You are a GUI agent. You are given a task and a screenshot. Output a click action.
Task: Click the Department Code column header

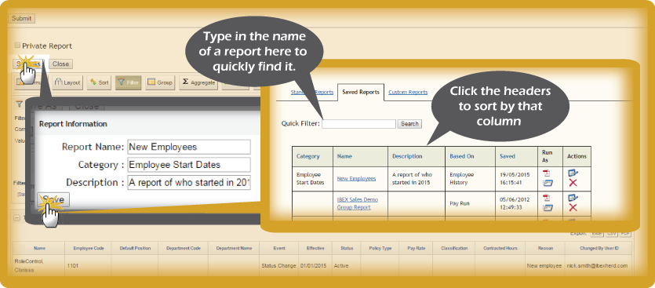[x=183, y=248]
